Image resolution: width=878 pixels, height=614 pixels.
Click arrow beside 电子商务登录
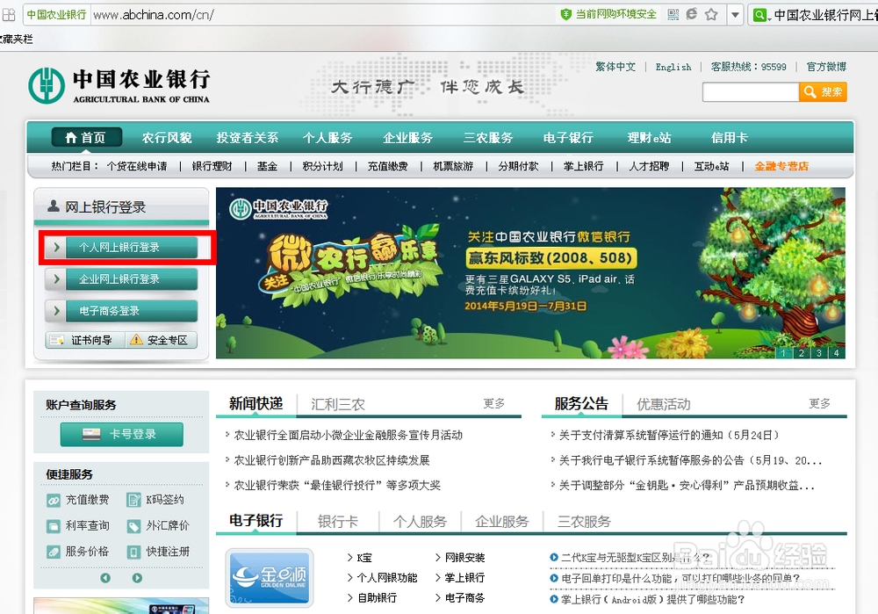point(56,311)
